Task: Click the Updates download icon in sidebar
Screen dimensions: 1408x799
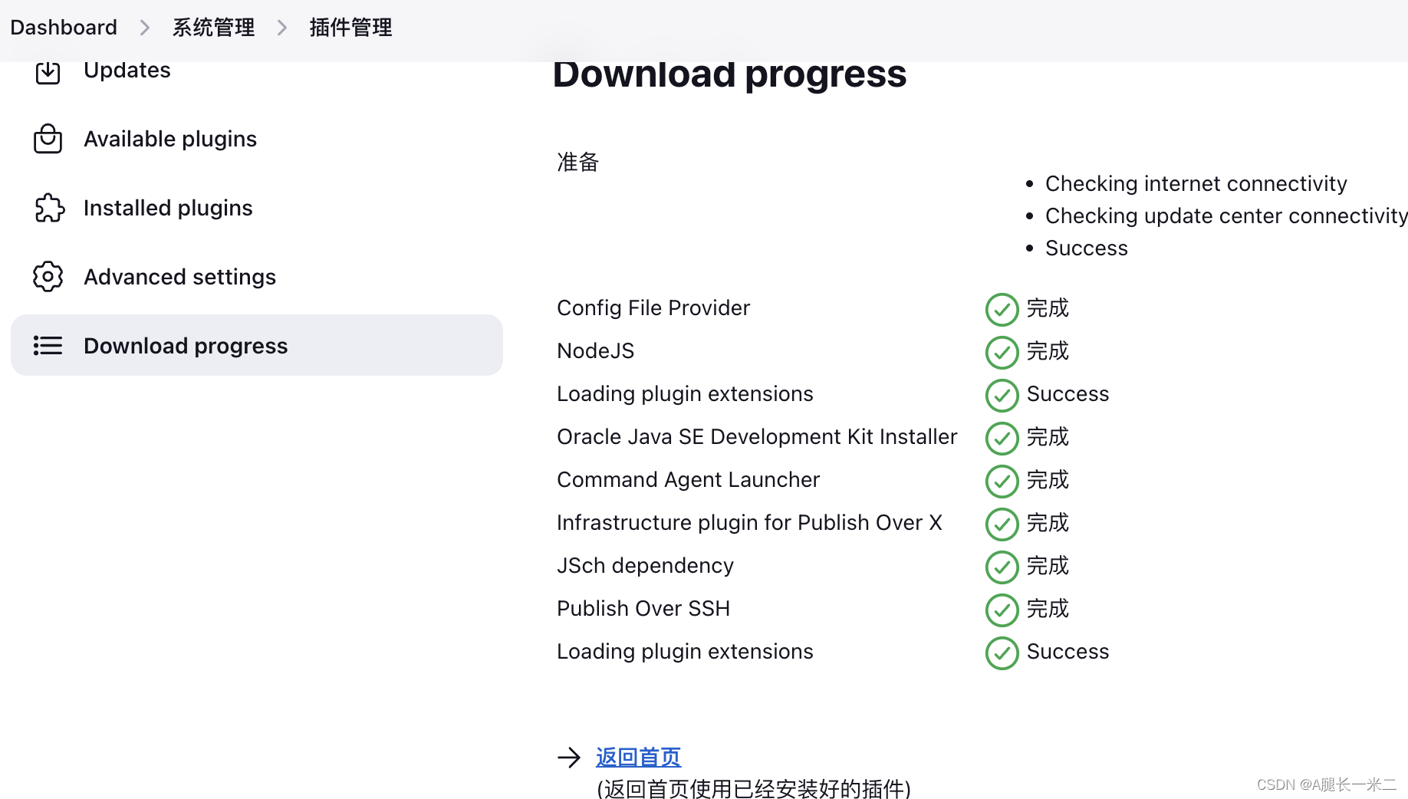Action: pos(48,72)
